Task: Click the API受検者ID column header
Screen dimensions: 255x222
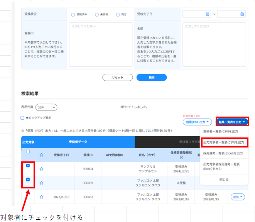Action: click(115, 155)
